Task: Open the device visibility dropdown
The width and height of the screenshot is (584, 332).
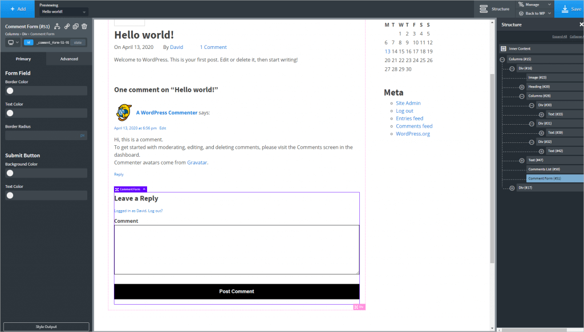Action: coord(13,42)
